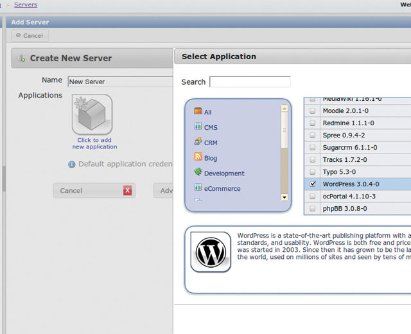Click the category list scroll up arrow
The width and height of the screenshot is (411, 334).
point(284,109)
